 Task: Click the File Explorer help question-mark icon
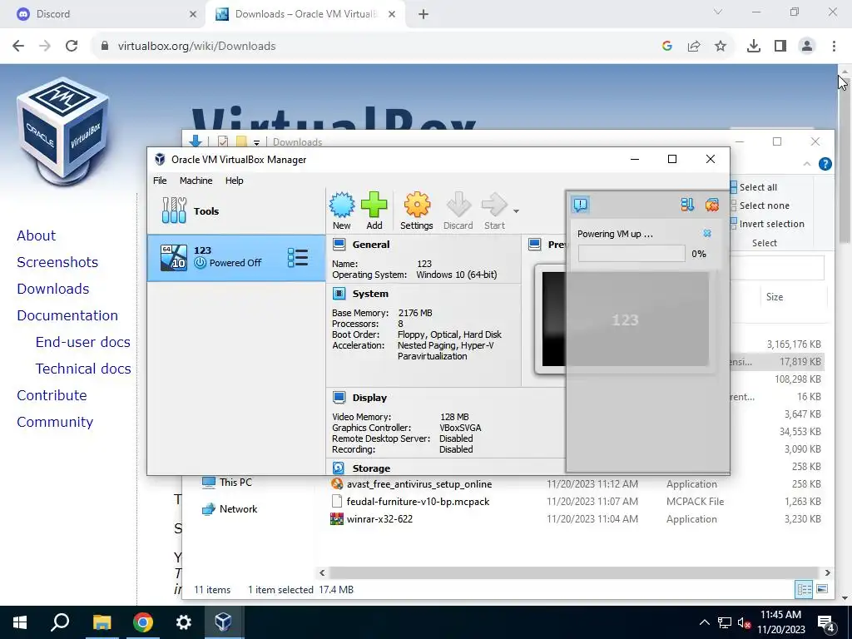pos(825,164)
